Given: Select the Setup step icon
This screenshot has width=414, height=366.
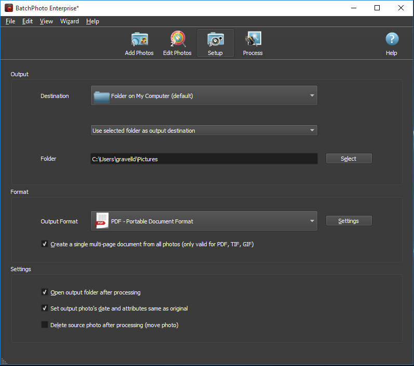Looking at the screenshot, I should pos(216,44).
